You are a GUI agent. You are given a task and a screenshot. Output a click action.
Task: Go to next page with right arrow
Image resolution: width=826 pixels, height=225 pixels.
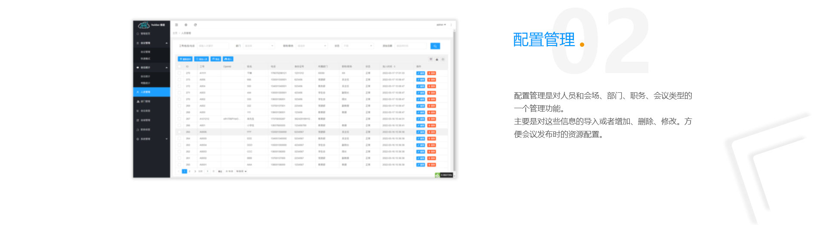click(195, 171)
